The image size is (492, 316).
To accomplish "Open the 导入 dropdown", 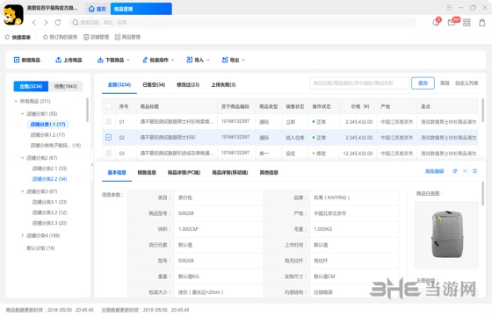I will 198,60.
